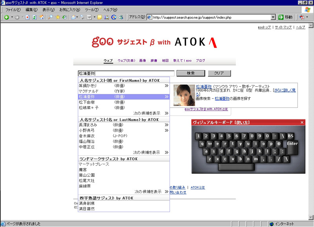Select the 倉木麻衣 suggestion row
This screenshot has height=227, width=314.
tap(124, 136)
